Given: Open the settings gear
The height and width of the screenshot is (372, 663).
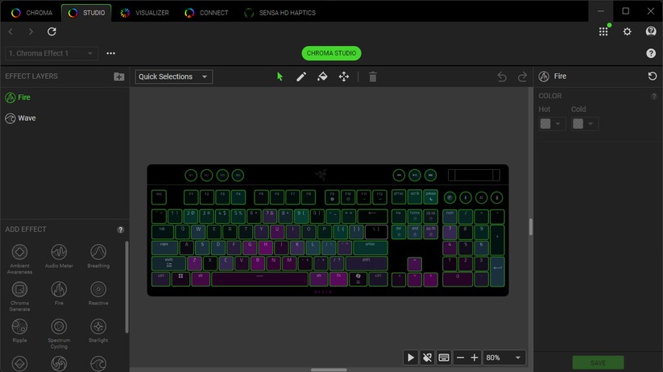Looking at the screenshot, I should (627, 31).
